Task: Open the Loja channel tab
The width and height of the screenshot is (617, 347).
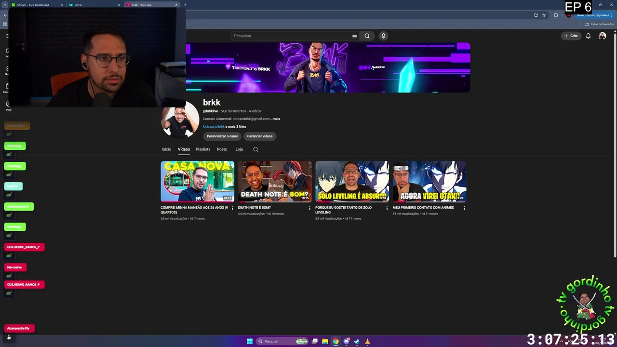Action: tap(239, 149)
